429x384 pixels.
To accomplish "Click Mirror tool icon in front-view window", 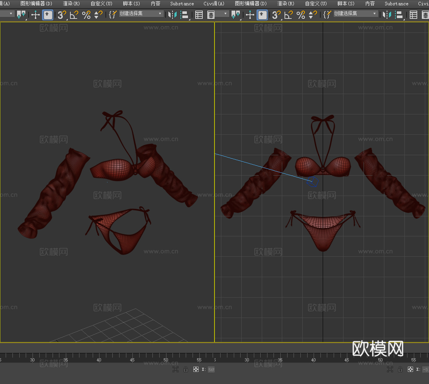I will point(387,15).
